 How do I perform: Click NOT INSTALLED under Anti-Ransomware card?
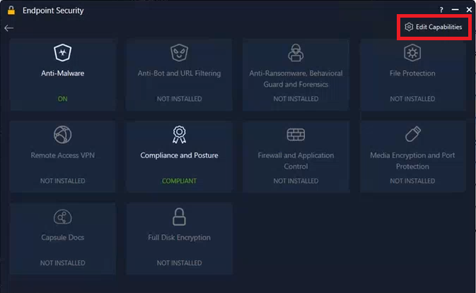pyautogui.click(x=296, y=99)
